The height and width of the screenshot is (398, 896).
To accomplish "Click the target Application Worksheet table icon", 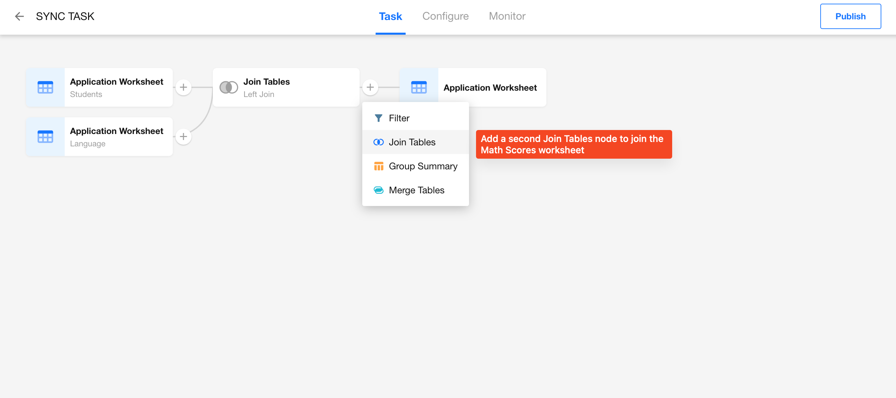I will pos(418,87).
